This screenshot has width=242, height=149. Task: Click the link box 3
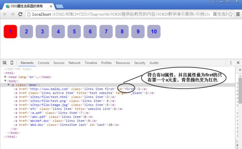pyautogui.click(x=42, y=32)
